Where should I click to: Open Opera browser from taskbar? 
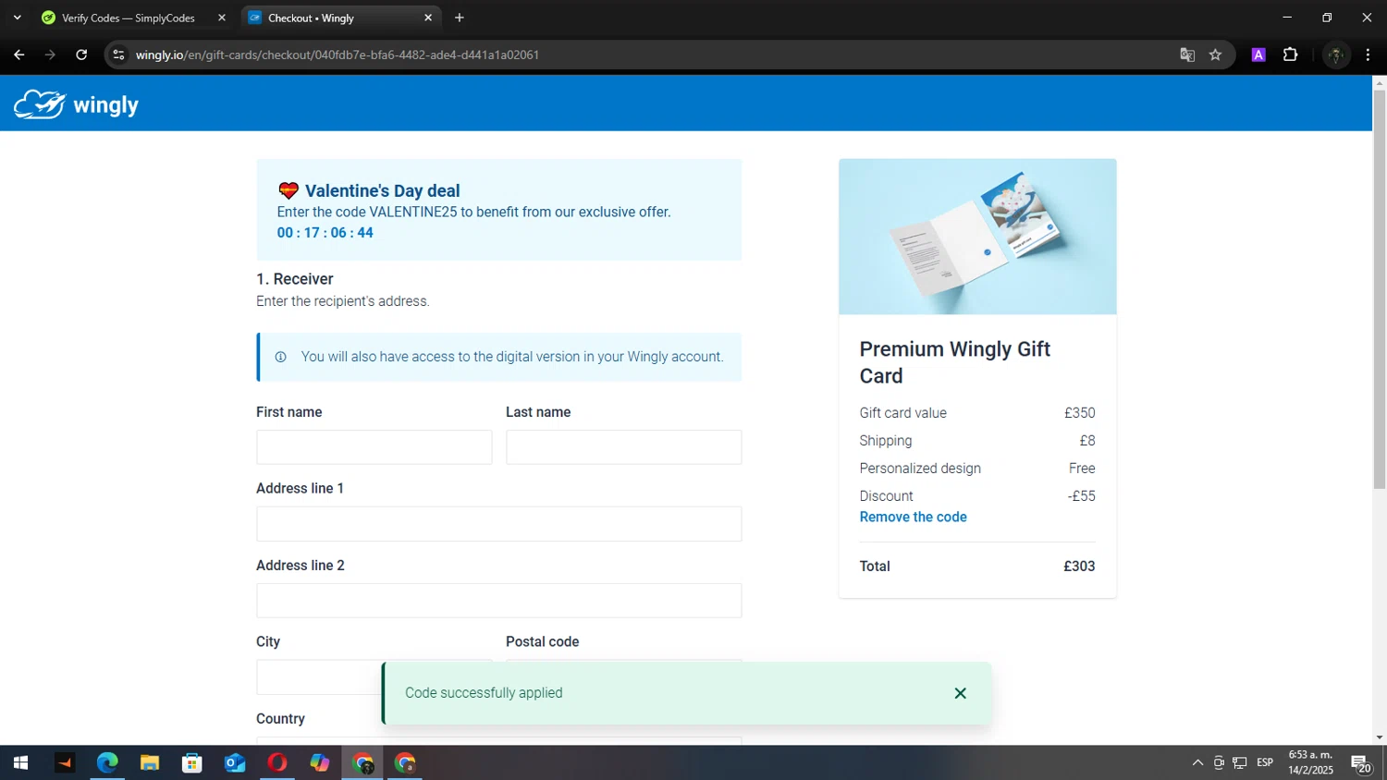pos(277,762)
